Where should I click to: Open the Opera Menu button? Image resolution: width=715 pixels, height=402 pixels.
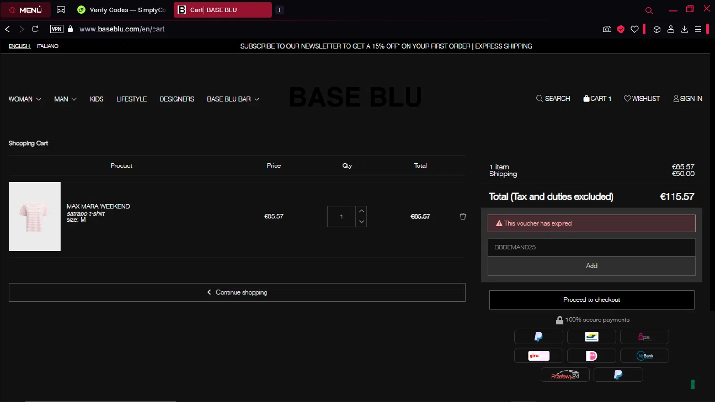[25, 10]
